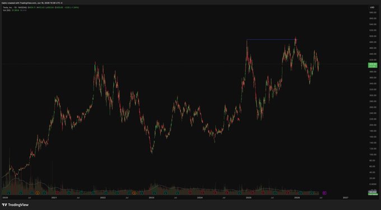The image size is (381, 210).
Task: Click the 2021 label on the time axis
Action: [x=54, y=198]
